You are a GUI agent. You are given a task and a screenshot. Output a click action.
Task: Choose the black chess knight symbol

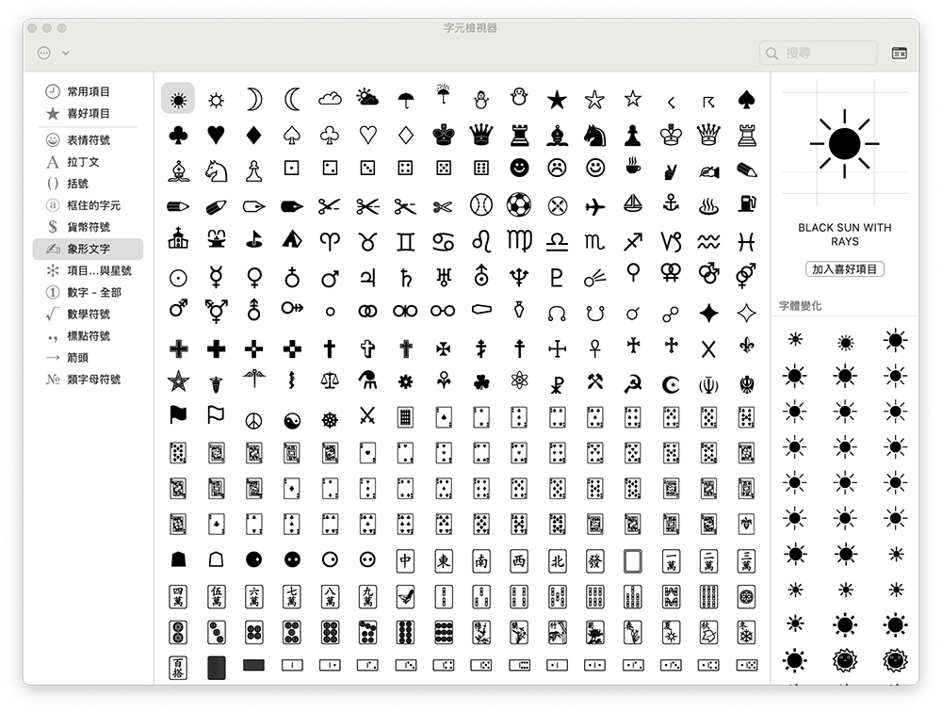[594, 136]
